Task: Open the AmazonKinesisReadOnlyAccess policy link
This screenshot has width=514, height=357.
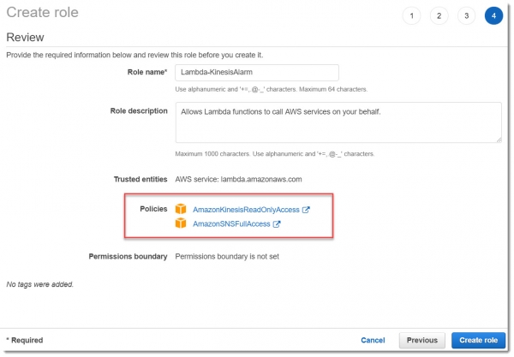Action: pos(246,210)
